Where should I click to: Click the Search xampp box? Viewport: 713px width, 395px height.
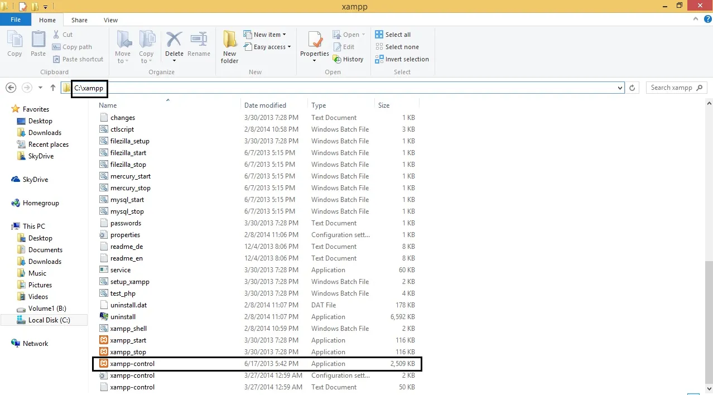pyautogui.click(x=676, y=88)
